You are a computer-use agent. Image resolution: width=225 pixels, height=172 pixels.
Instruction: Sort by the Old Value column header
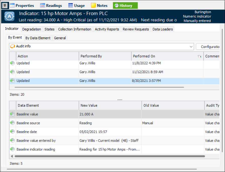tap(173, 105)
